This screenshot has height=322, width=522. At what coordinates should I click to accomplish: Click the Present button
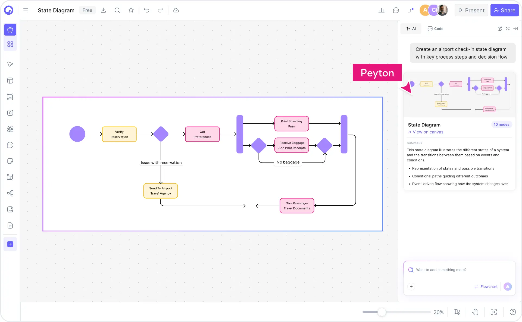471,10
